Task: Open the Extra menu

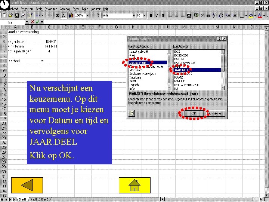Action: click(76, 9)
